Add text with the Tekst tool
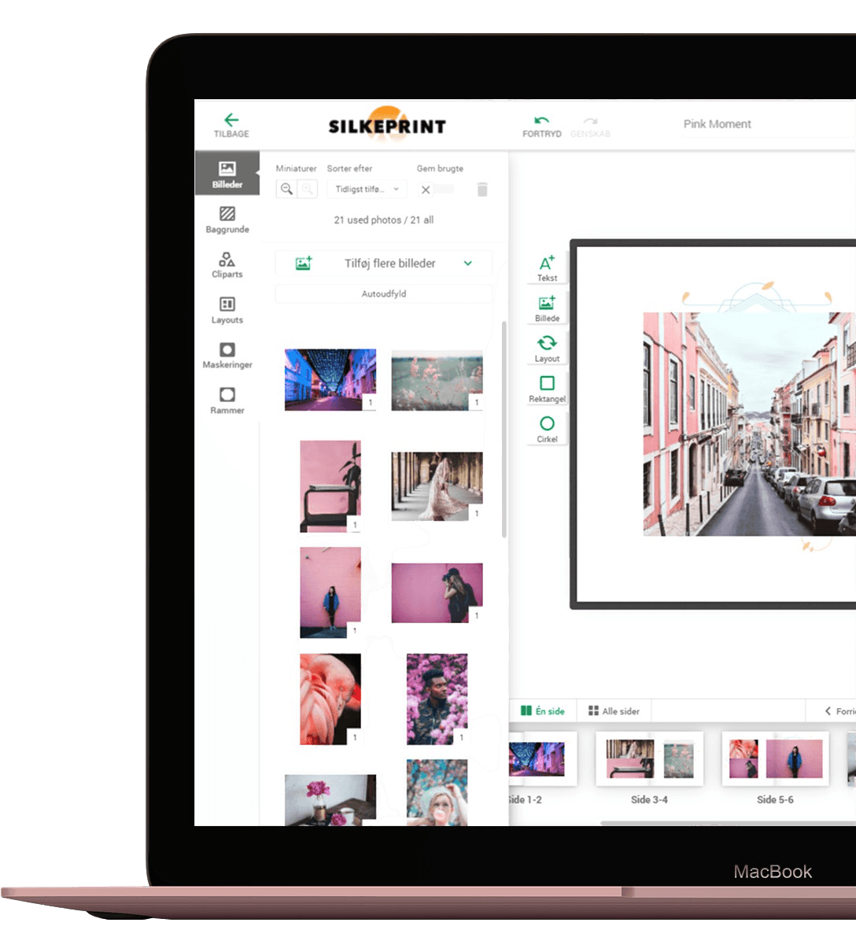Viewport: 856px width, 952px height. [547, 268]
